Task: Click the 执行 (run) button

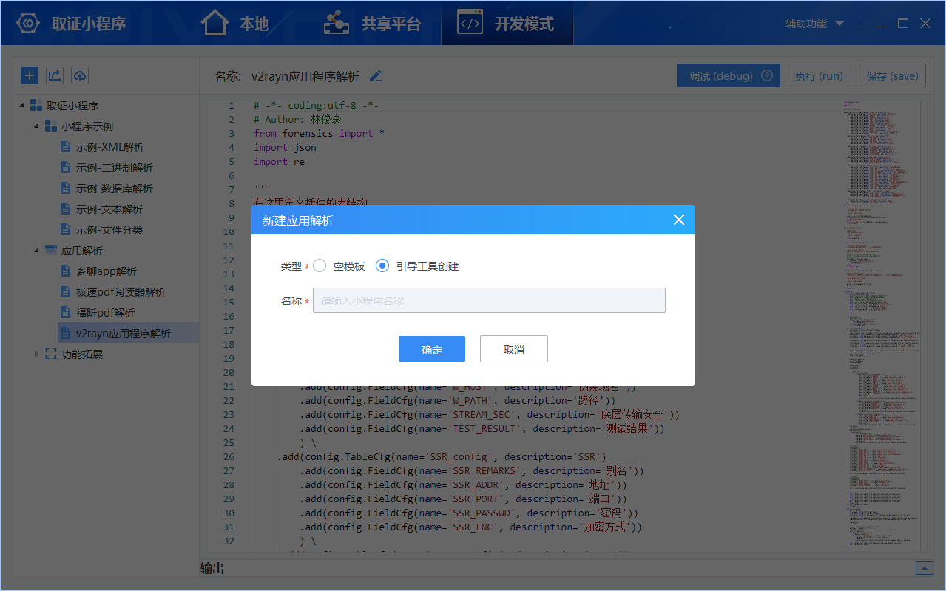Action: (x=819, y=75)
